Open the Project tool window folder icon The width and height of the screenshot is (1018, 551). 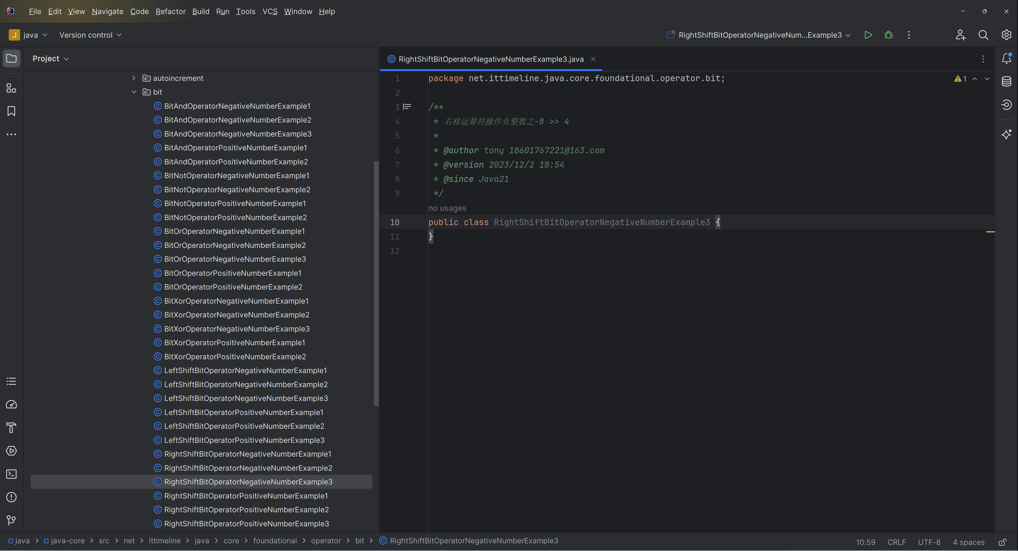tap(11, 59)
